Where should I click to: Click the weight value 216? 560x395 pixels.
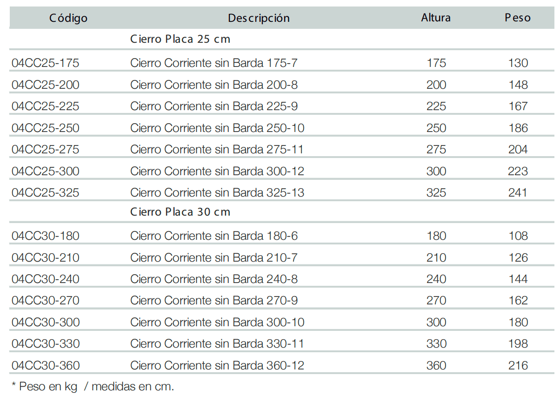pyautogui.click(x=518, y=366)
